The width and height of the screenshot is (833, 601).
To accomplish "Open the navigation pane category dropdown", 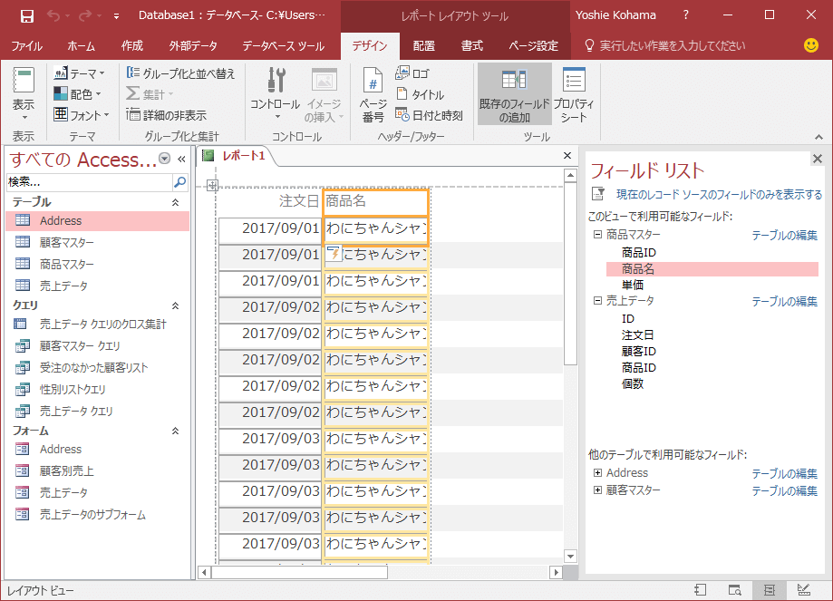I will [165, 159].
